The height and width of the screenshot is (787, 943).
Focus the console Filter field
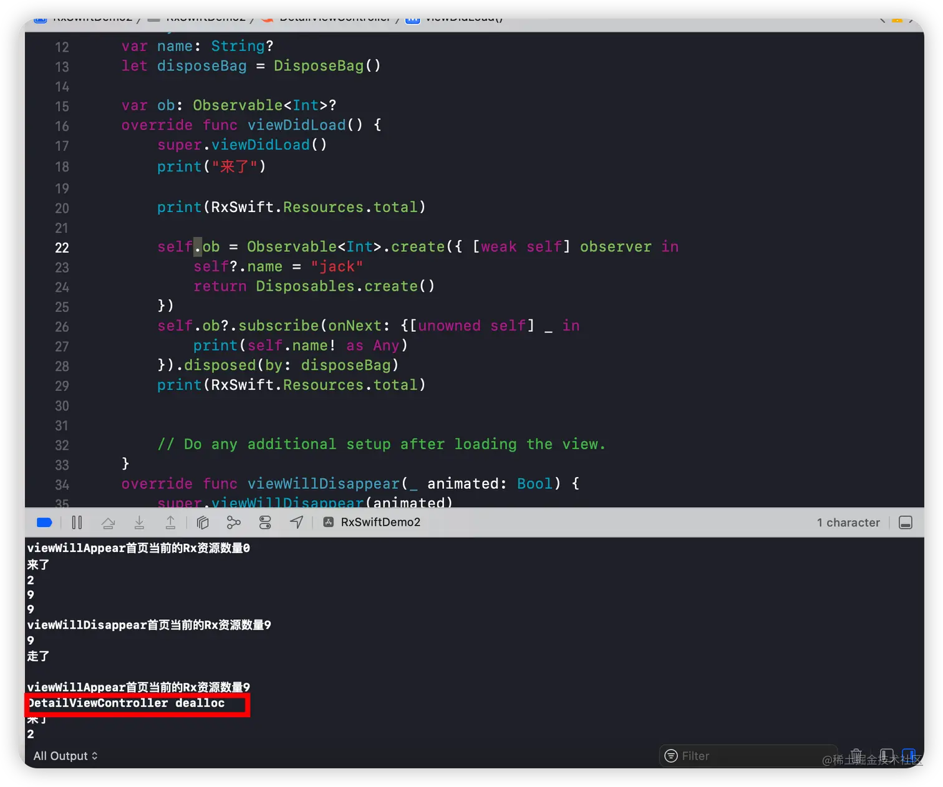click(748, 756)
